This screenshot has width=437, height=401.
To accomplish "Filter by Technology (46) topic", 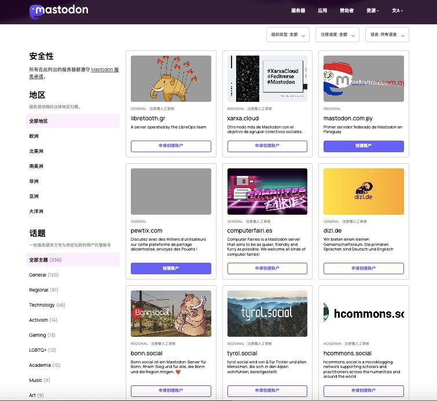I will pyautogui.click(x=73, y=305).
